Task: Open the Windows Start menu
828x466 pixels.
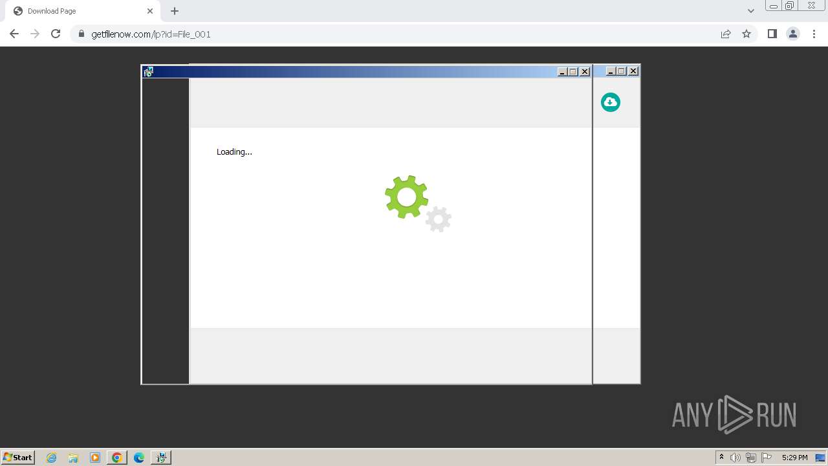Action: pos(18,457)
